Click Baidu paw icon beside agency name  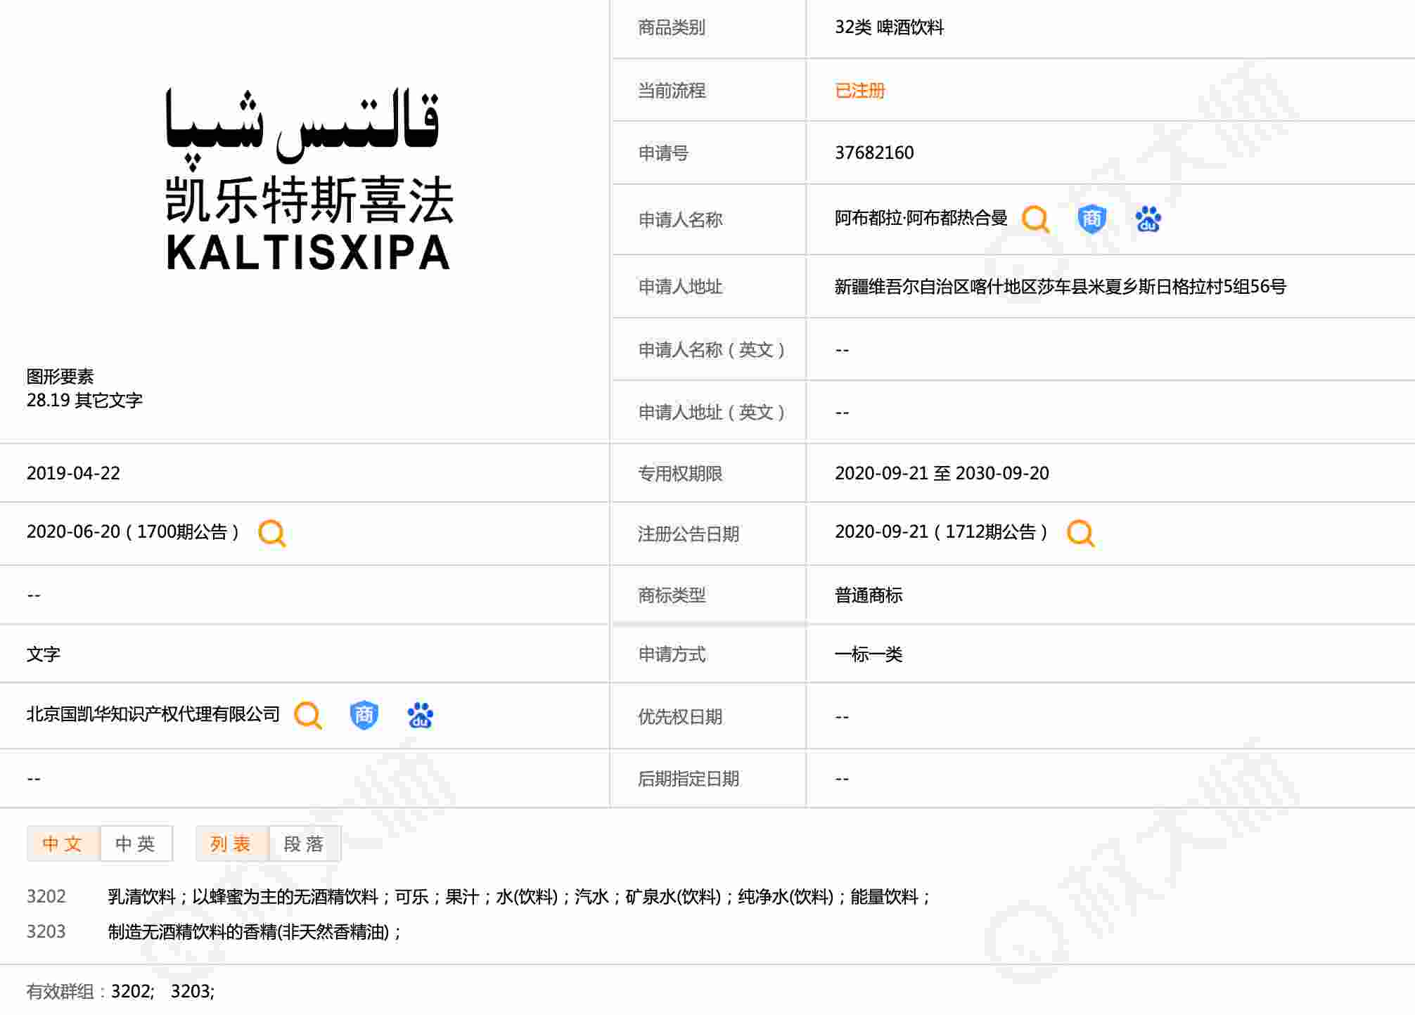[420, 716]
